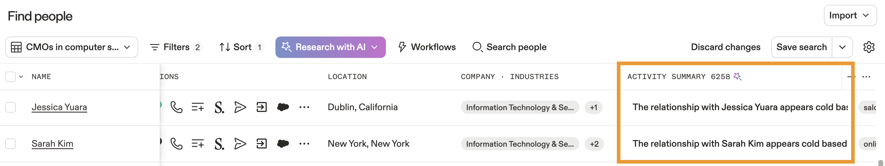
Task: Click the phone call icon for Jessica Yuara
Action: coord(176,107)
